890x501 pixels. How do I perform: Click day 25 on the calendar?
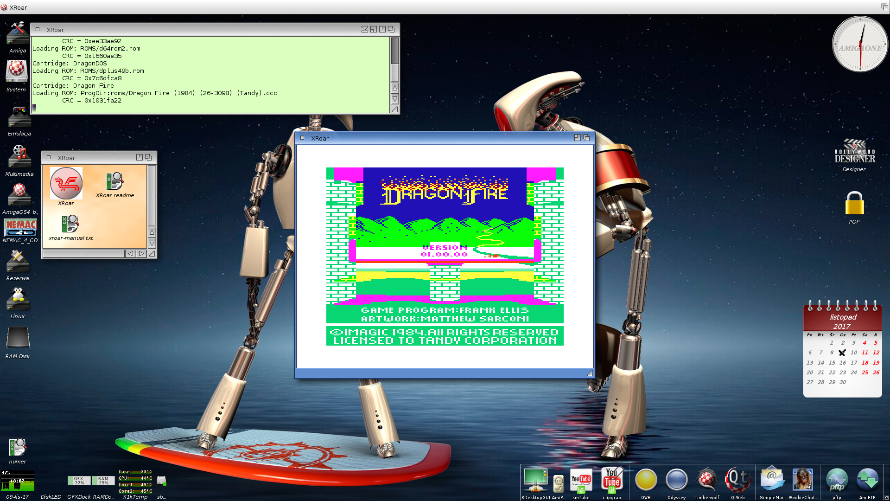tap(865, 373)
